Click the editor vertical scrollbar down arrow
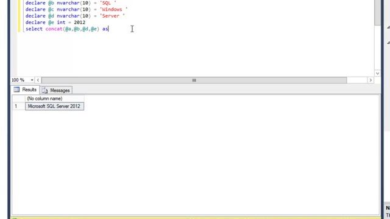 coord(377,74)
